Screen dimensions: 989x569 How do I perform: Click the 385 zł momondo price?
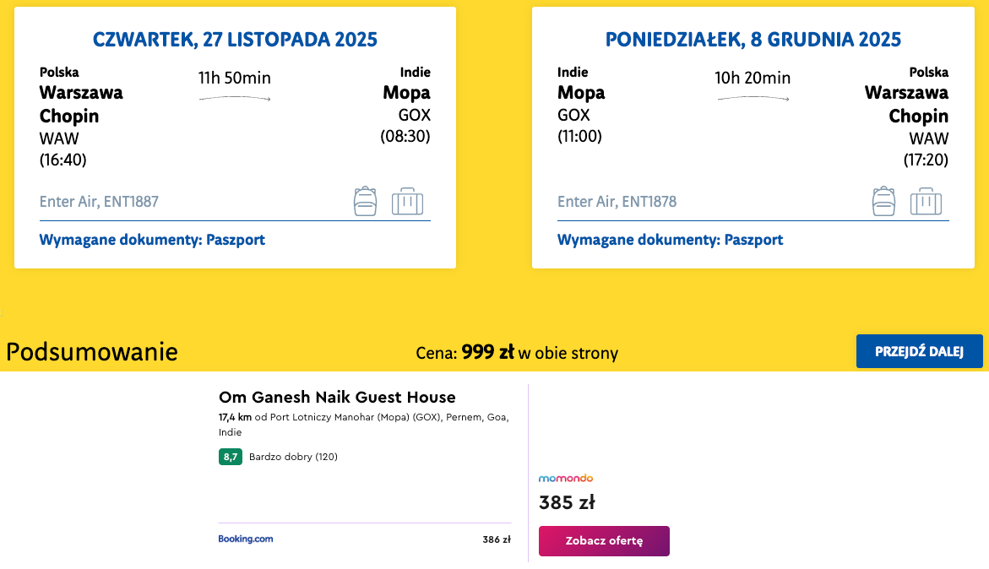567,503
